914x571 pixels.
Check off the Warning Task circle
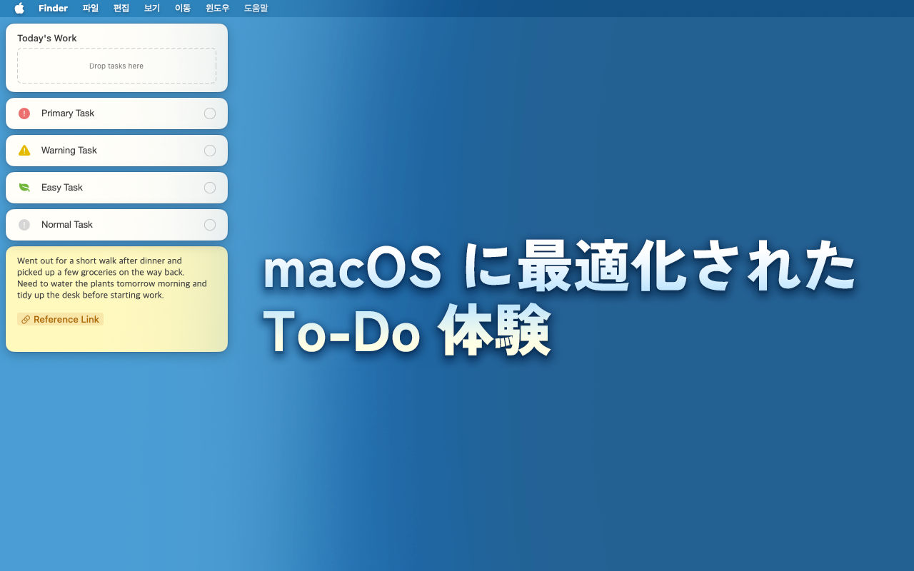tap(210, 151)
